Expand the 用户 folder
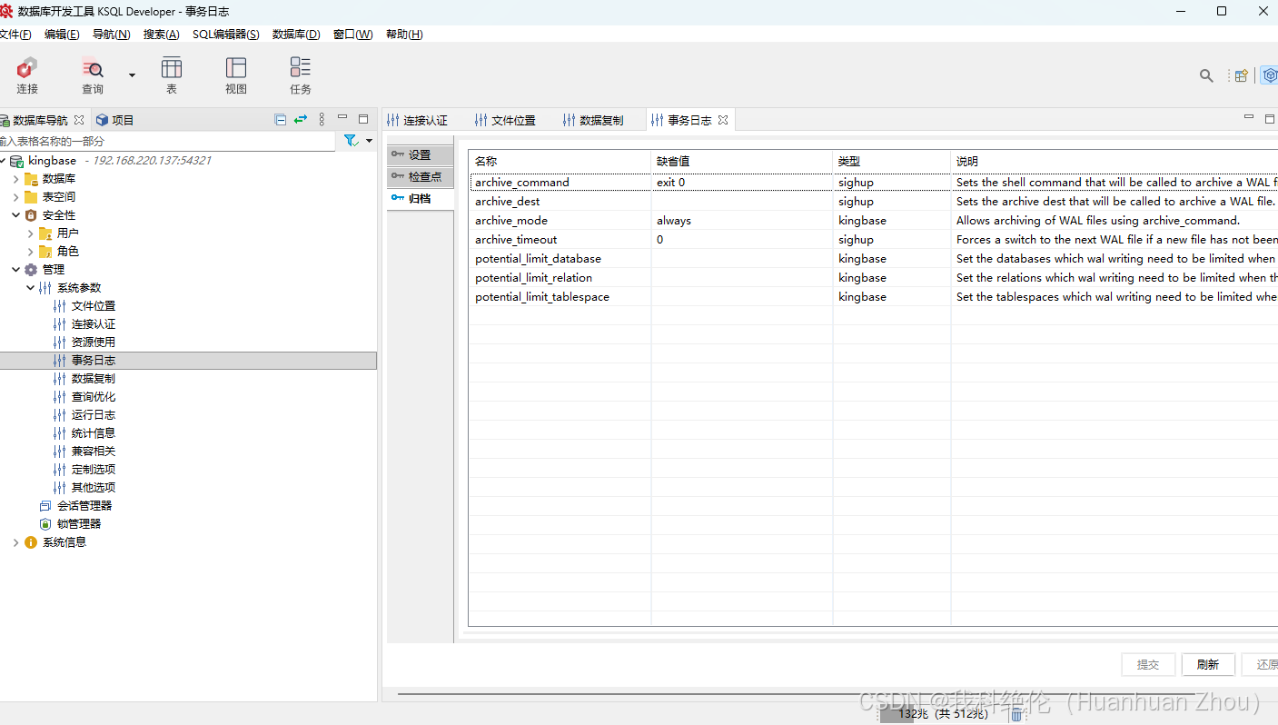 tap(30, 233)
